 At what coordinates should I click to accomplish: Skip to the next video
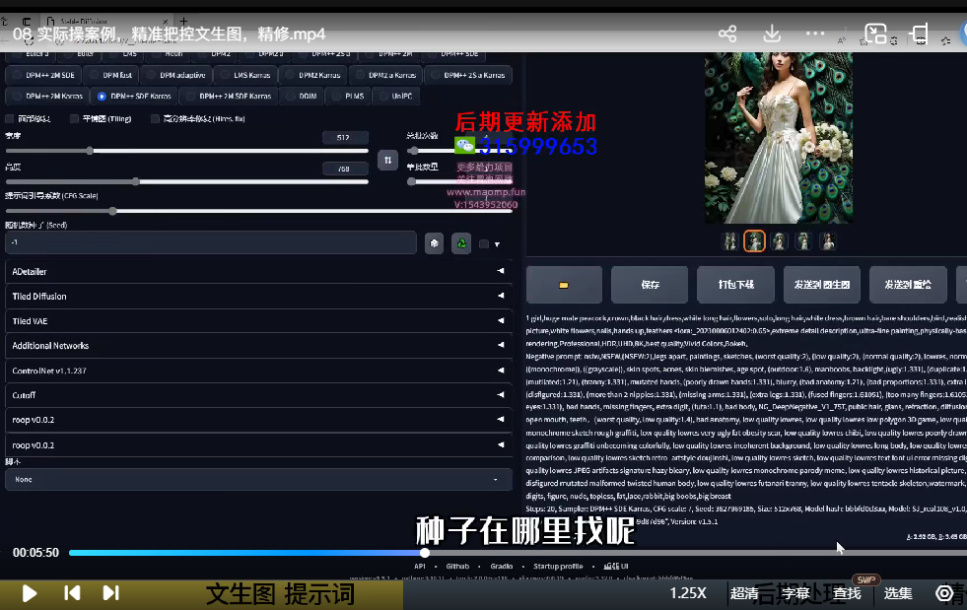pos(110,593)
